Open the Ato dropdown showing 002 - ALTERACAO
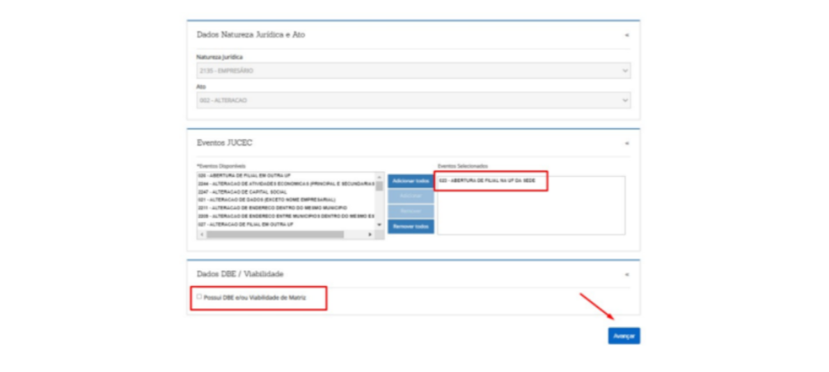 (413, 101)
